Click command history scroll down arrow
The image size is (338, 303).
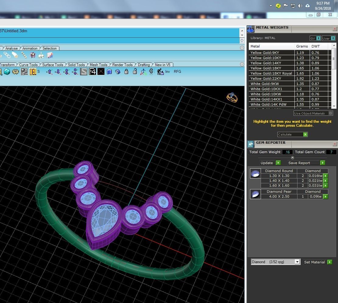point(242,35)
